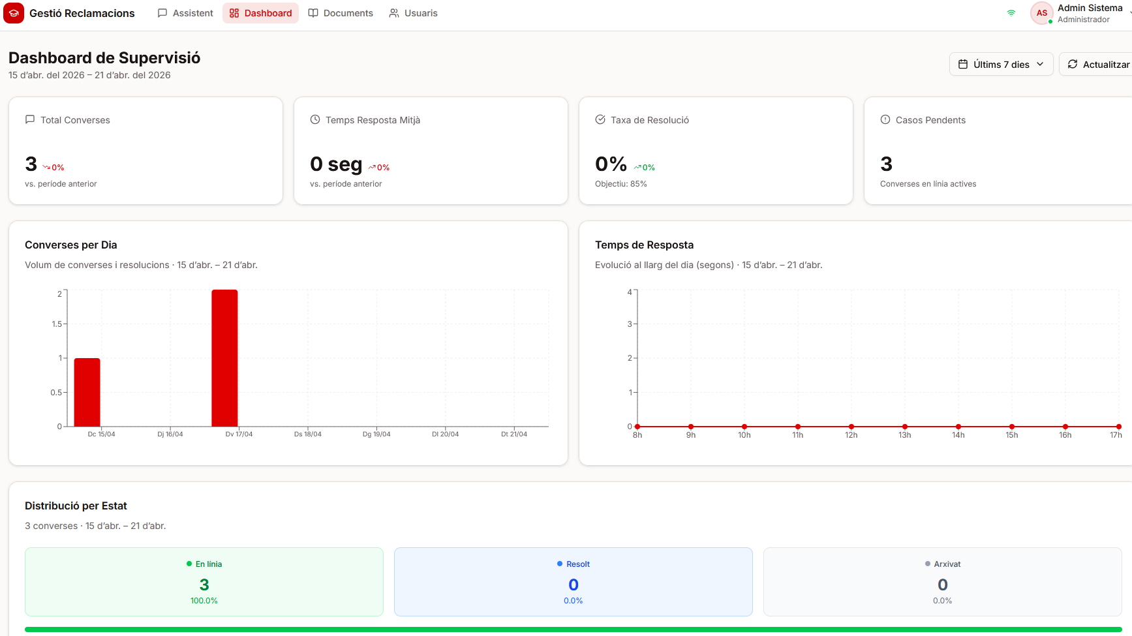Click the speech bubble icon beside Assistent

(162, 12)
